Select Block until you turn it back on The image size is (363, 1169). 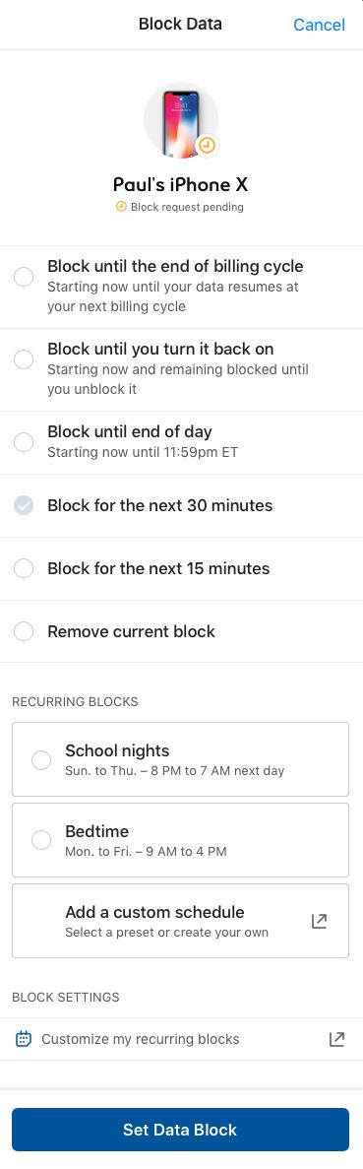pyautogui.click(x=181, y=369)
